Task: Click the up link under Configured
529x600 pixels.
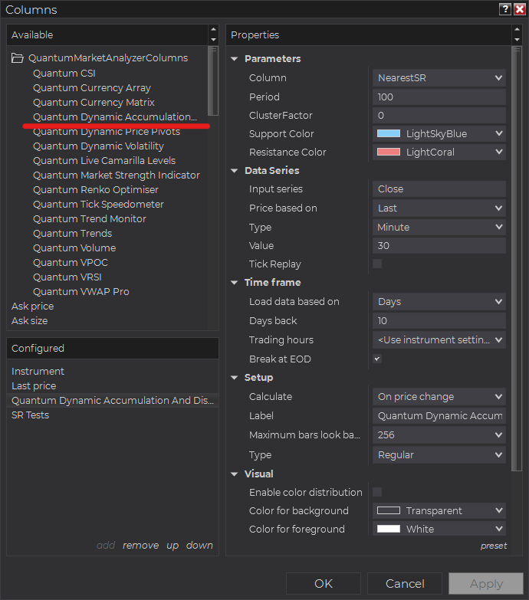Action: (x=172, y=546)
